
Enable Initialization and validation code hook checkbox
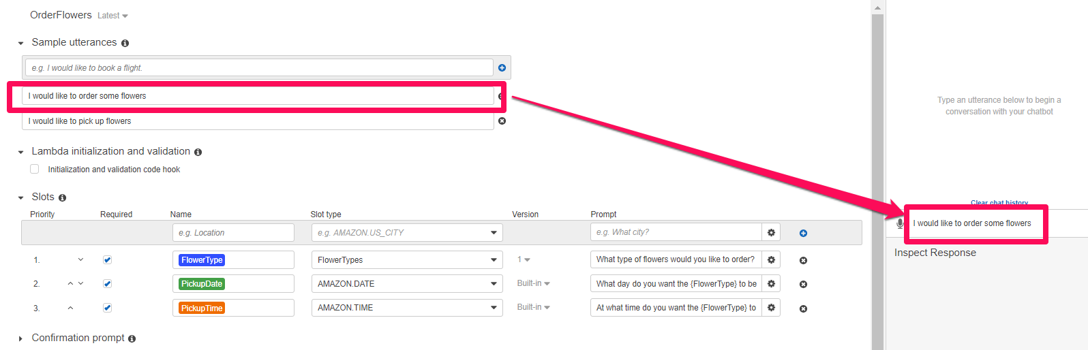point(35,169)
